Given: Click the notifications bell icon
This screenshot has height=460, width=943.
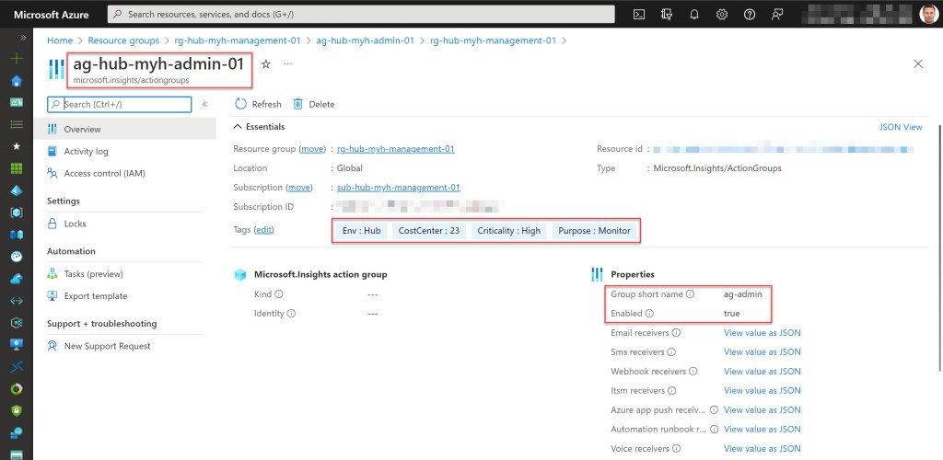Looking at the screenshot, I should point(694,14).
